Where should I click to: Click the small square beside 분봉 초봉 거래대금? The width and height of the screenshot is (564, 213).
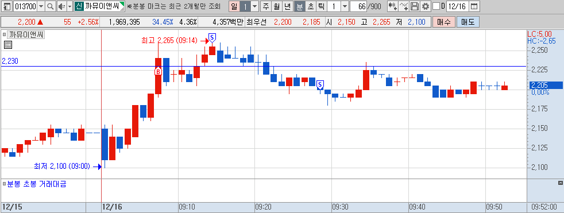[5, 184]
